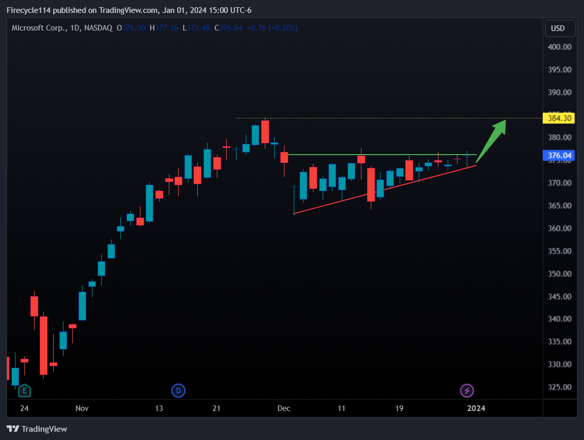Click the Microsoft Corp. symbol title

(39, 28)
